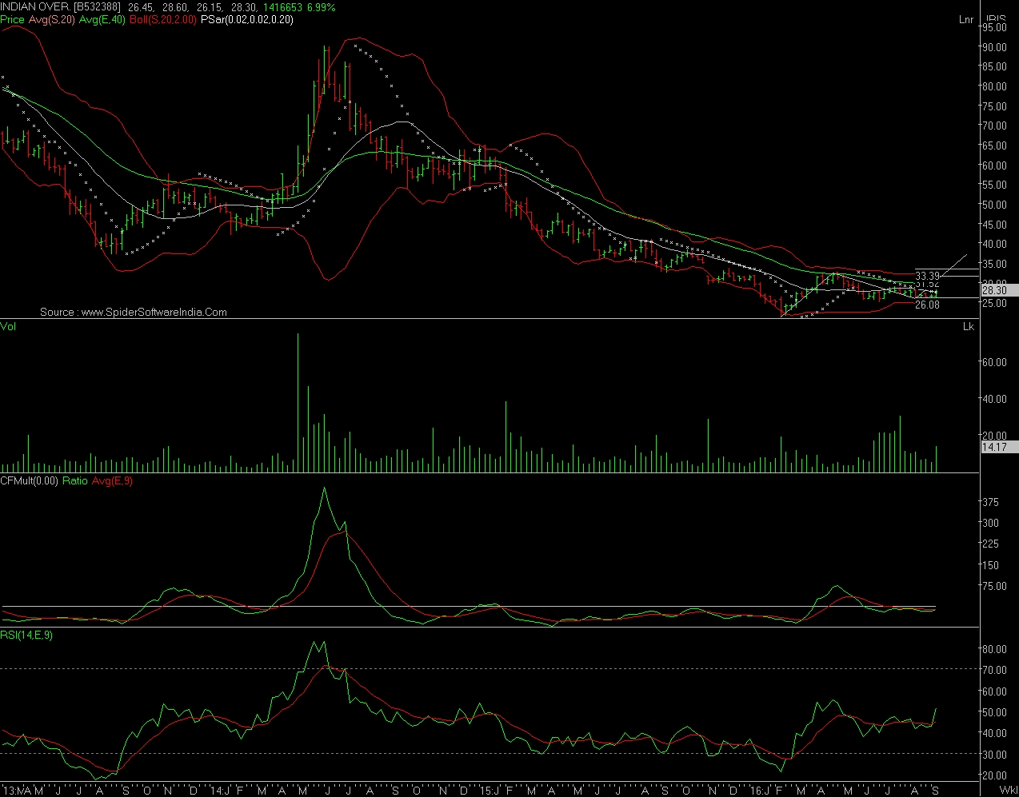Click the Boll(S,20,2.00) indicator label
1019x797 pixels.
(163, 20)
